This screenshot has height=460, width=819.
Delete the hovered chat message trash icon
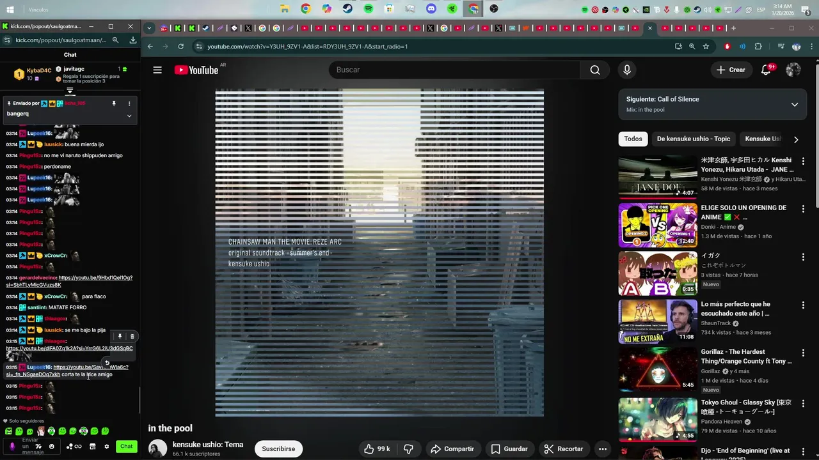click(x=132, y=336)
